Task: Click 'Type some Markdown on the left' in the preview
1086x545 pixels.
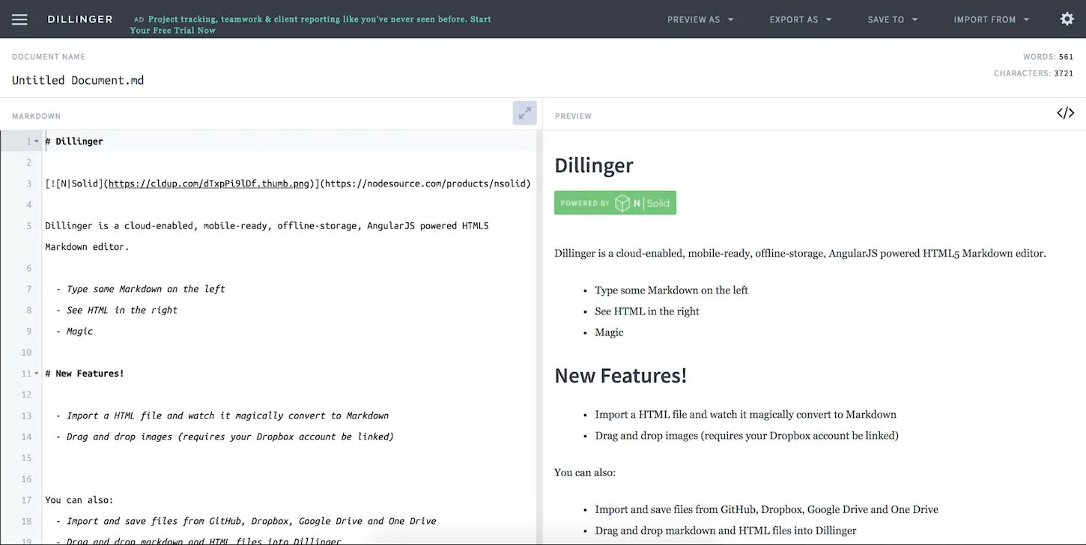Action: click(671, 290)
